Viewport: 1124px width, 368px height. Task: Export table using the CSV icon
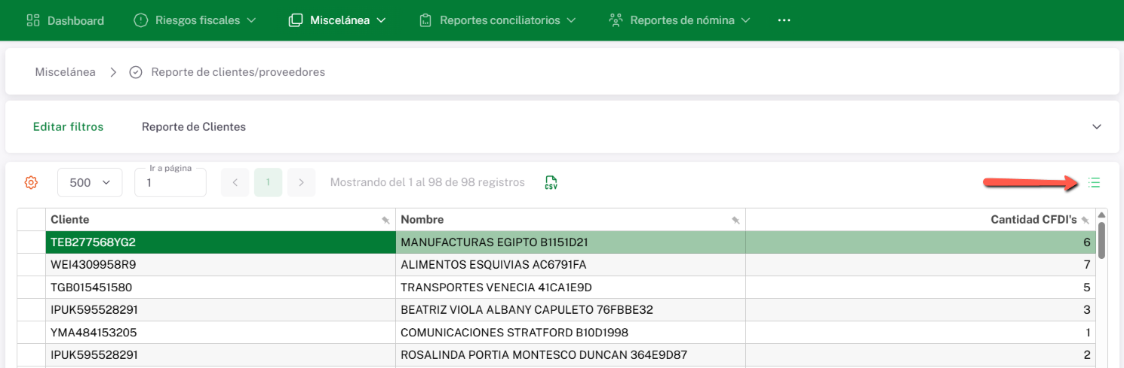point(551,182)
